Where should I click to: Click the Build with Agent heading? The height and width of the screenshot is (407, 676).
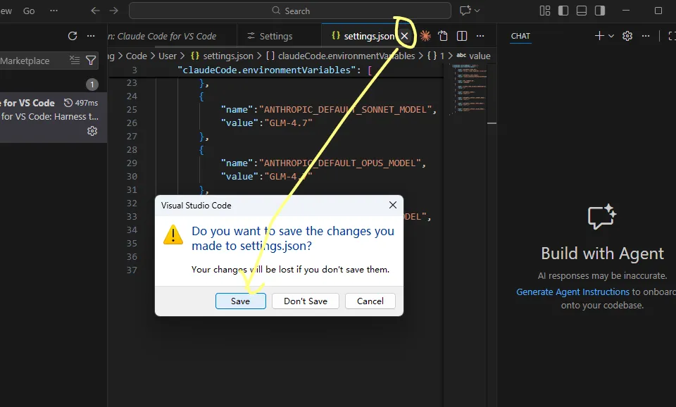(x=602, y=253)
